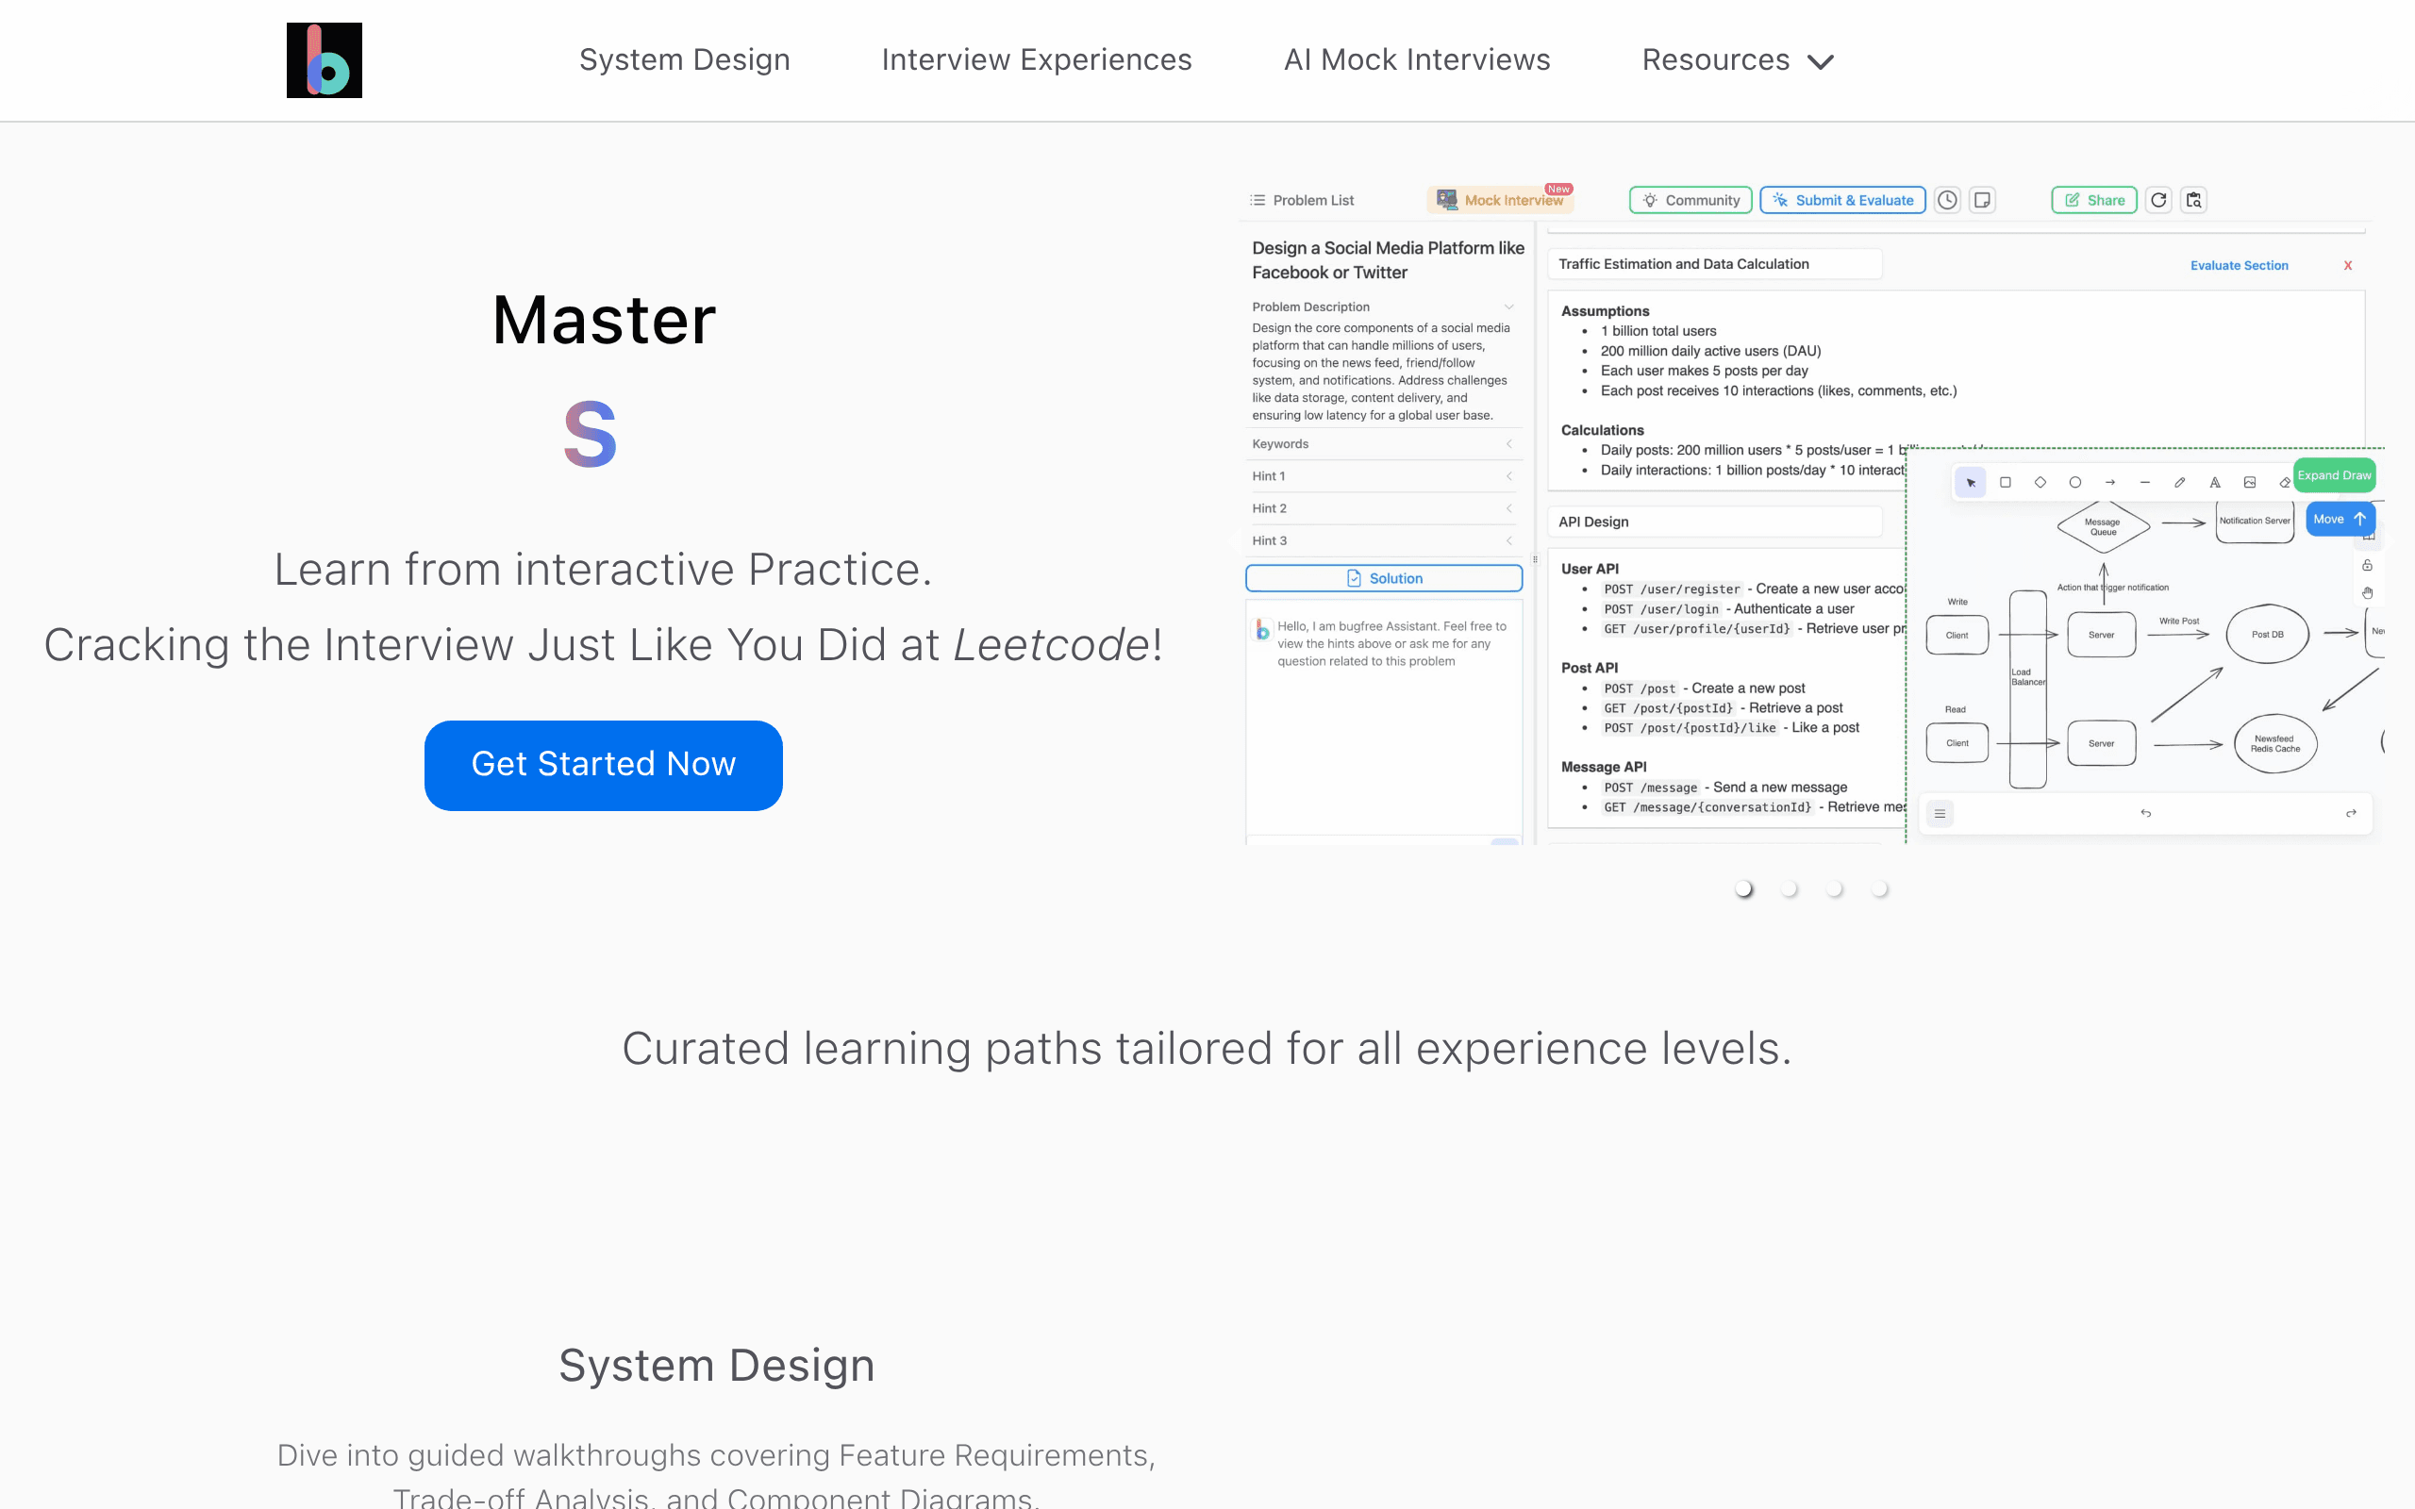Click the Get Started Now button
The width and height of the screenshot is (2415, 1509).
coord(603,766)
